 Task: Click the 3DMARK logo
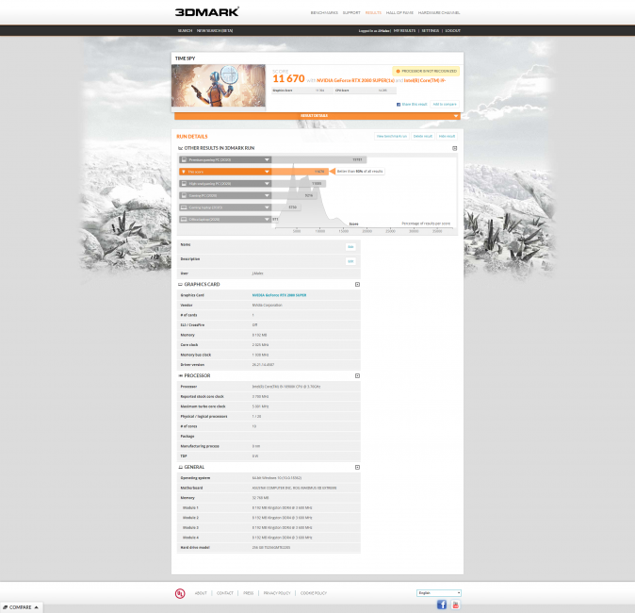pyautogui.click(x=207, y=11)
